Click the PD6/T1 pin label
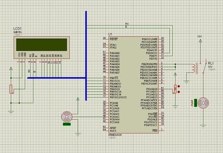The height and width of the screenshot is (153, 223). click(153, 56)
